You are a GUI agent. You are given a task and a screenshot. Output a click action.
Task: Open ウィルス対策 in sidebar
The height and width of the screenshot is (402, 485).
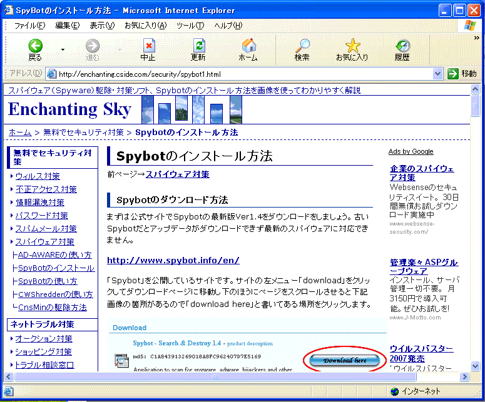38,176
